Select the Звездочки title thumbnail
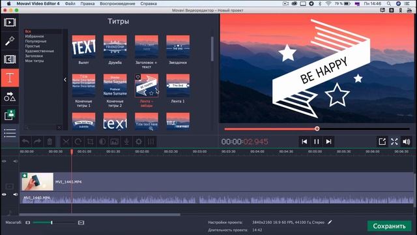 (x=178, y=46)
